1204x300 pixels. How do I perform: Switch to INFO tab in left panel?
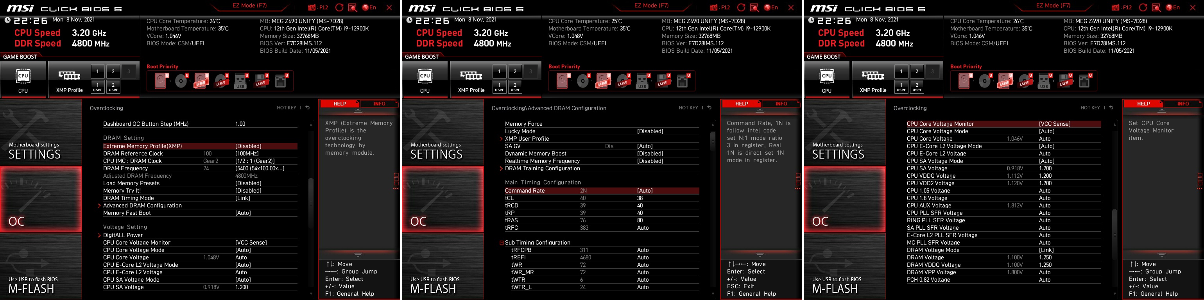click(x=380, y=104)
